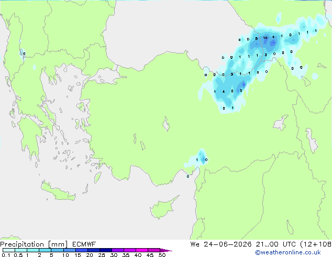Select the '24-06-2026' forecast date text
The width and height of the screenshot is (332, 257).
[x=228, y=244]
